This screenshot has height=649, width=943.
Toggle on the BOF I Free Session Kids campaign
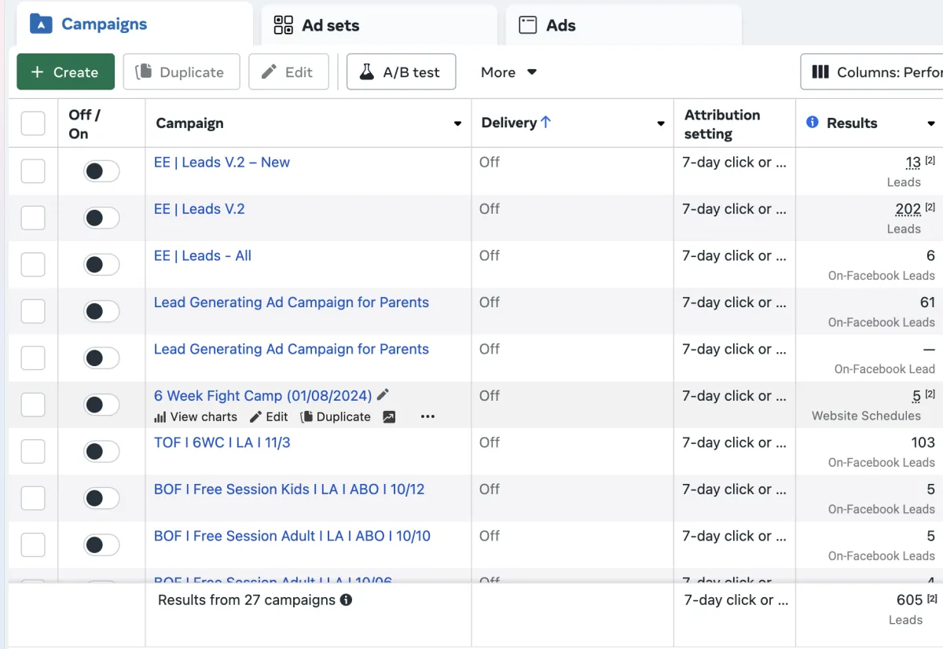[x=101, y=498]
